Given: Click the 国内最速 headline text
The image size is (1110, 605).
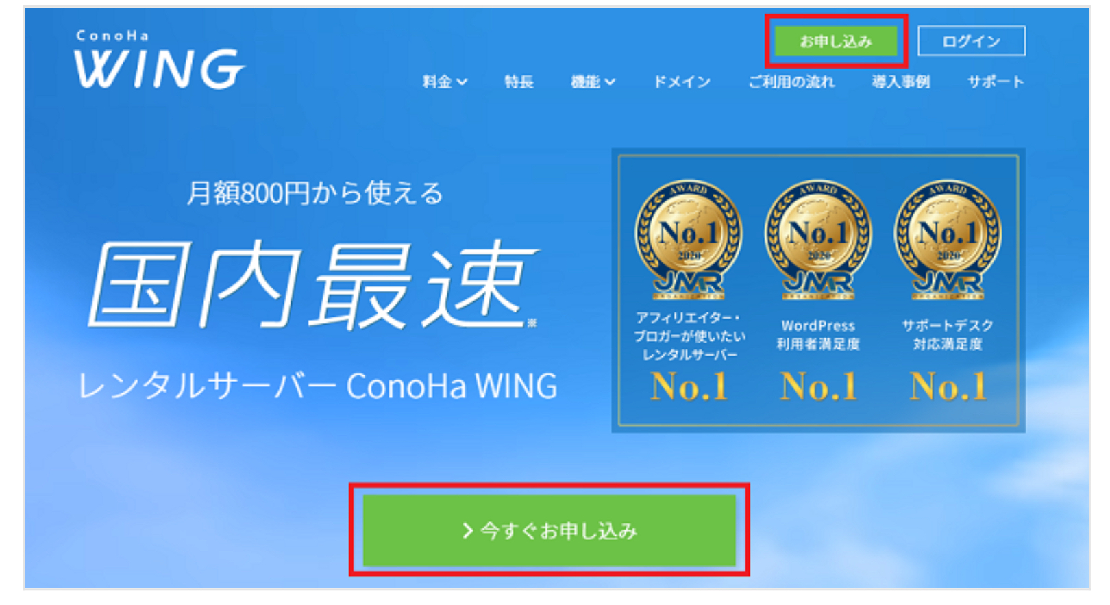Looking at the screenshot, I should [313, 284].
